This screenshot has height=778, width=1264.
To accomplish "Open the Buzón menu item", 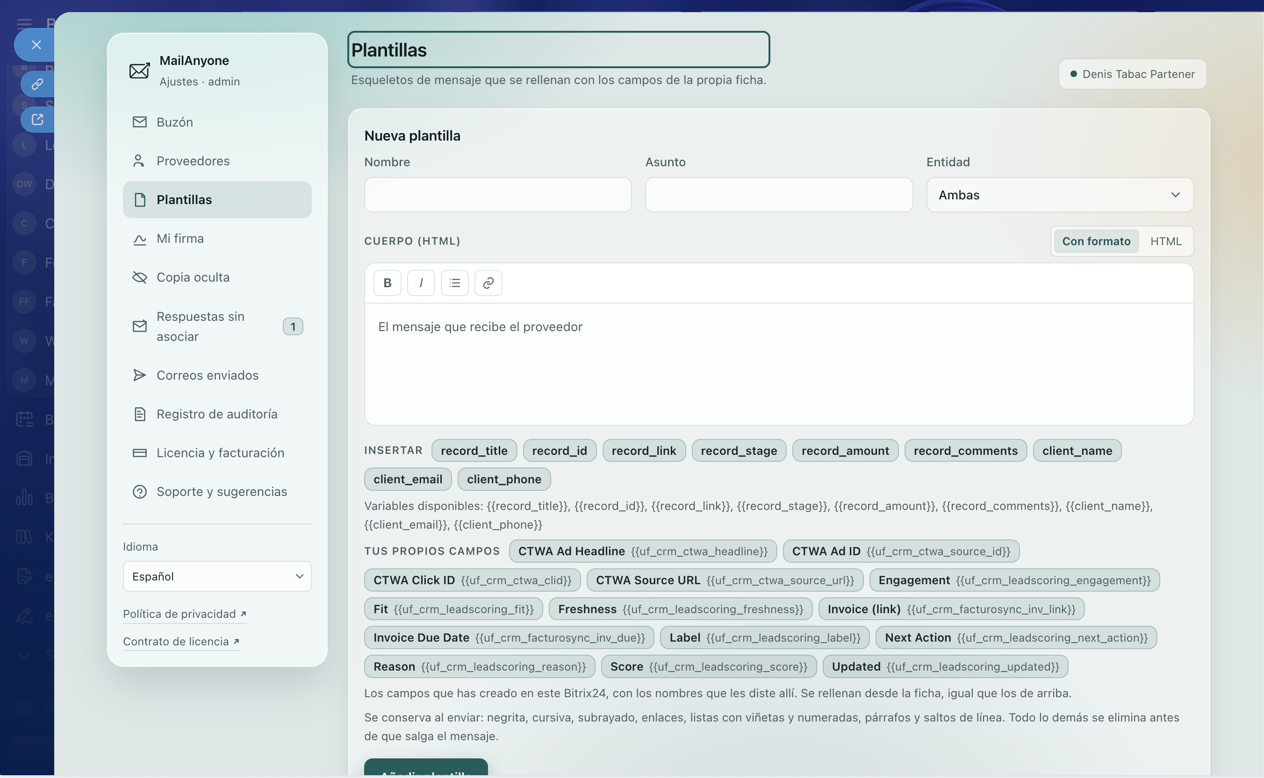I will pos(217,122).
